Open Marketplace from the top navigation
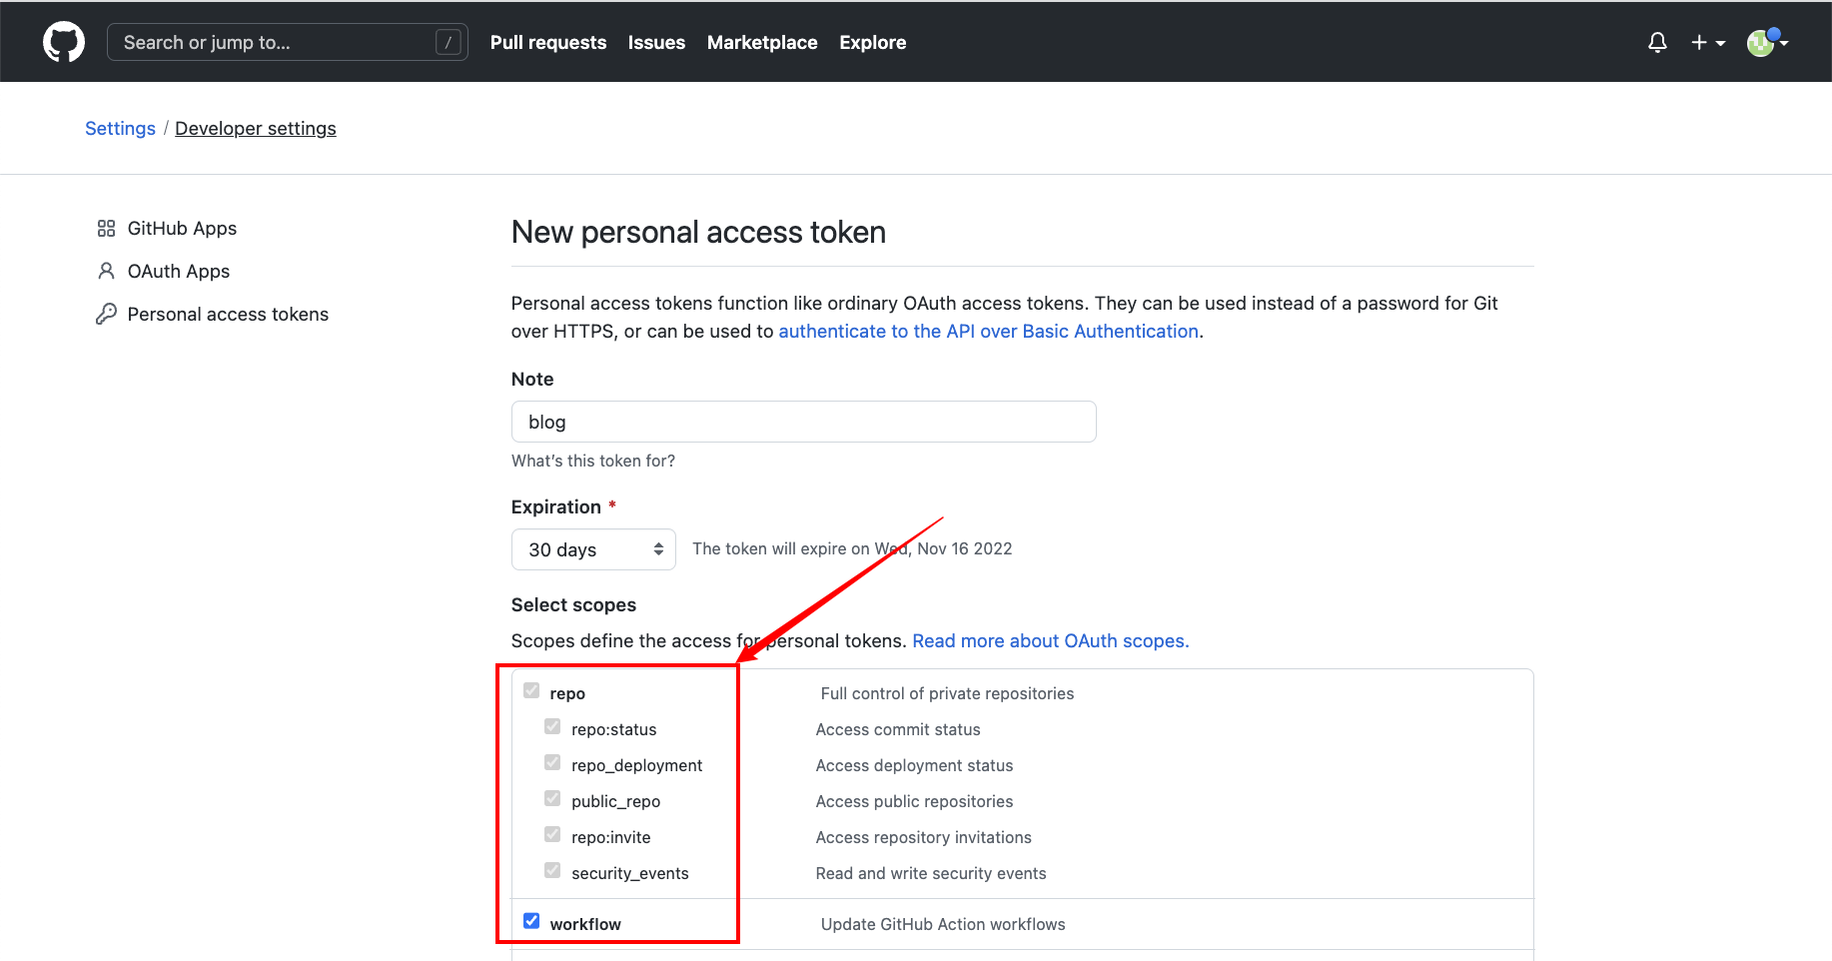 click(762, 42)
